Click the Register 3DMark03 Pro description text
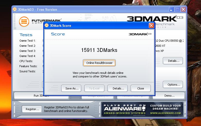 [x=67, y=109]
